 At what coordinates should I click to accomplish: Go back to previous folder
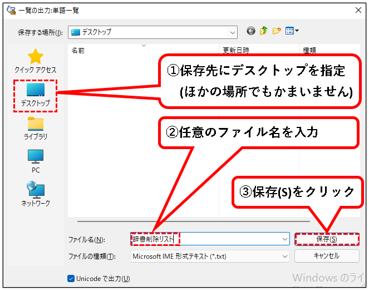coord(251,31)
